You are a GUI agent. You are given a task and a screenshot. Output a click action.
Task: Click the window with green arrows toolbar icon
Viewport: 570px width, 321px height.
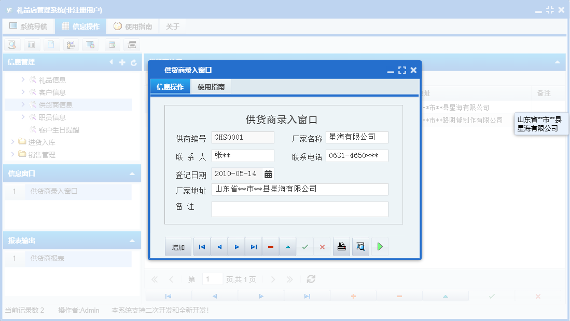click(x=113, y=45)
